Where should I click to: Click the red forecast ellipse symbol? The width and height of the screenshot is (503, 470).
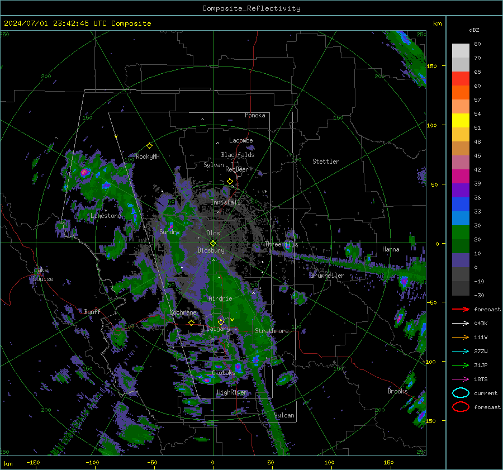[461, 407]
